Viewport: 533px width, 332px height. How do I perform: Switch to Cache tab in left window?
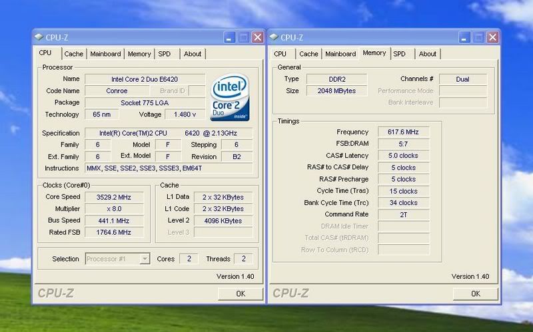click(74, 54)
